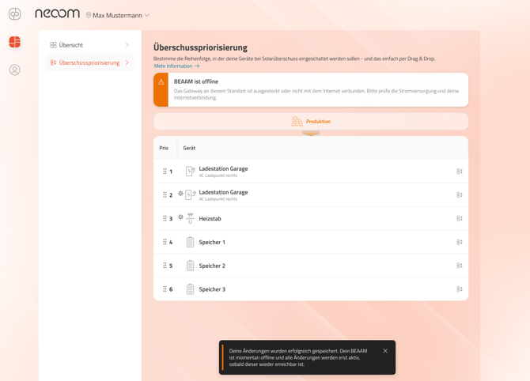Expand the Übersicht chevron arrow
Viewport: 530px width, 381px height.
click(x=127, y=45)
